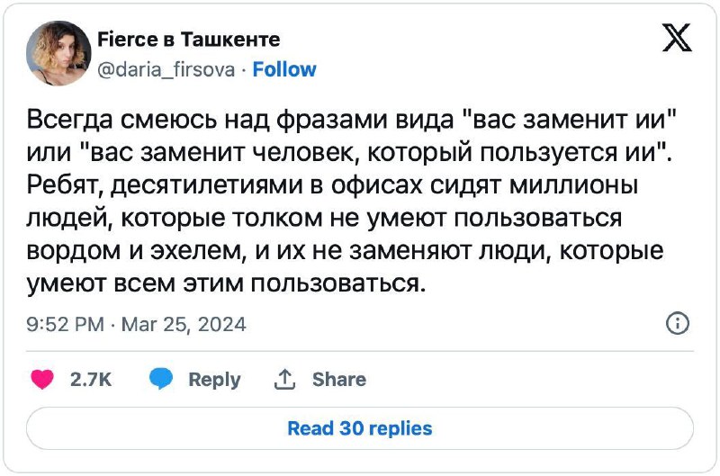Click the last tweet line умеют всем этим пользоваться
Image resolution: width=720 pixels, height=476 pixels.
click(x=227, y=283)
